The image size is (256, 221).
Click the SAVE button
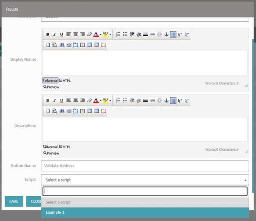pos(14,201)
